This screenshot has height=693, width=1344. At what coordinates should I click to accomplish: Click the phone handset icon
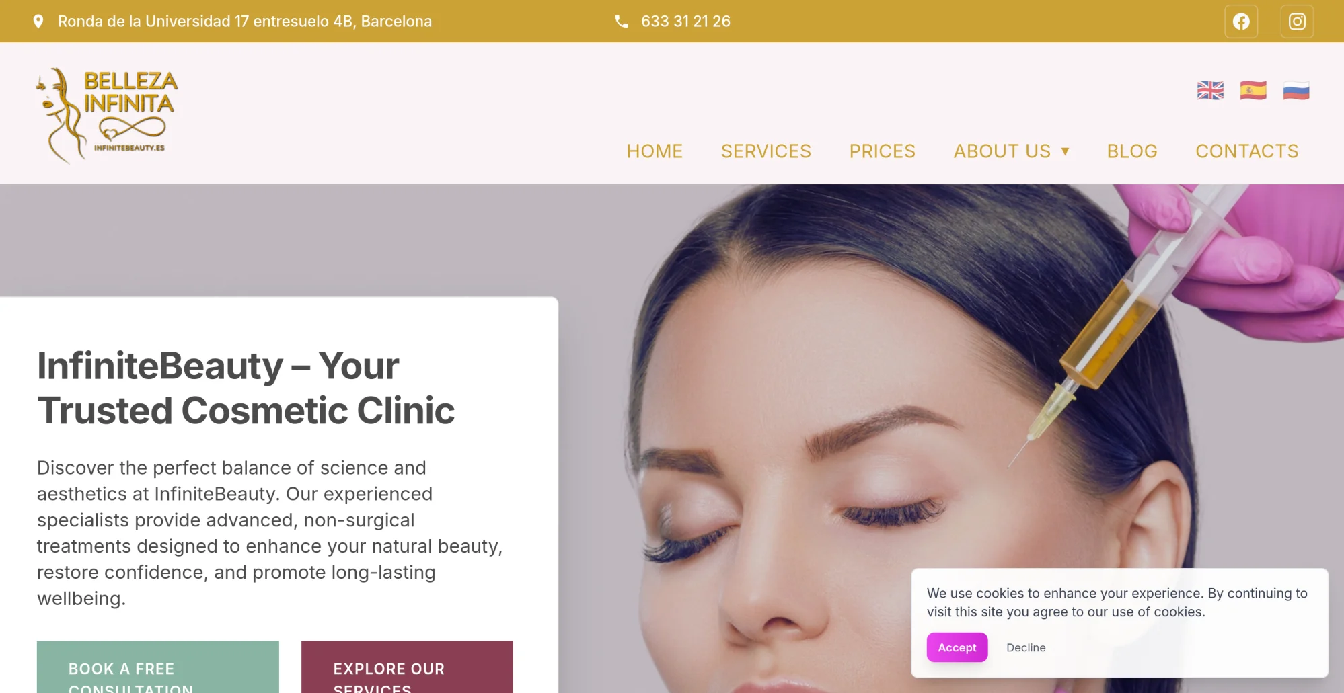tap(622, 22)
